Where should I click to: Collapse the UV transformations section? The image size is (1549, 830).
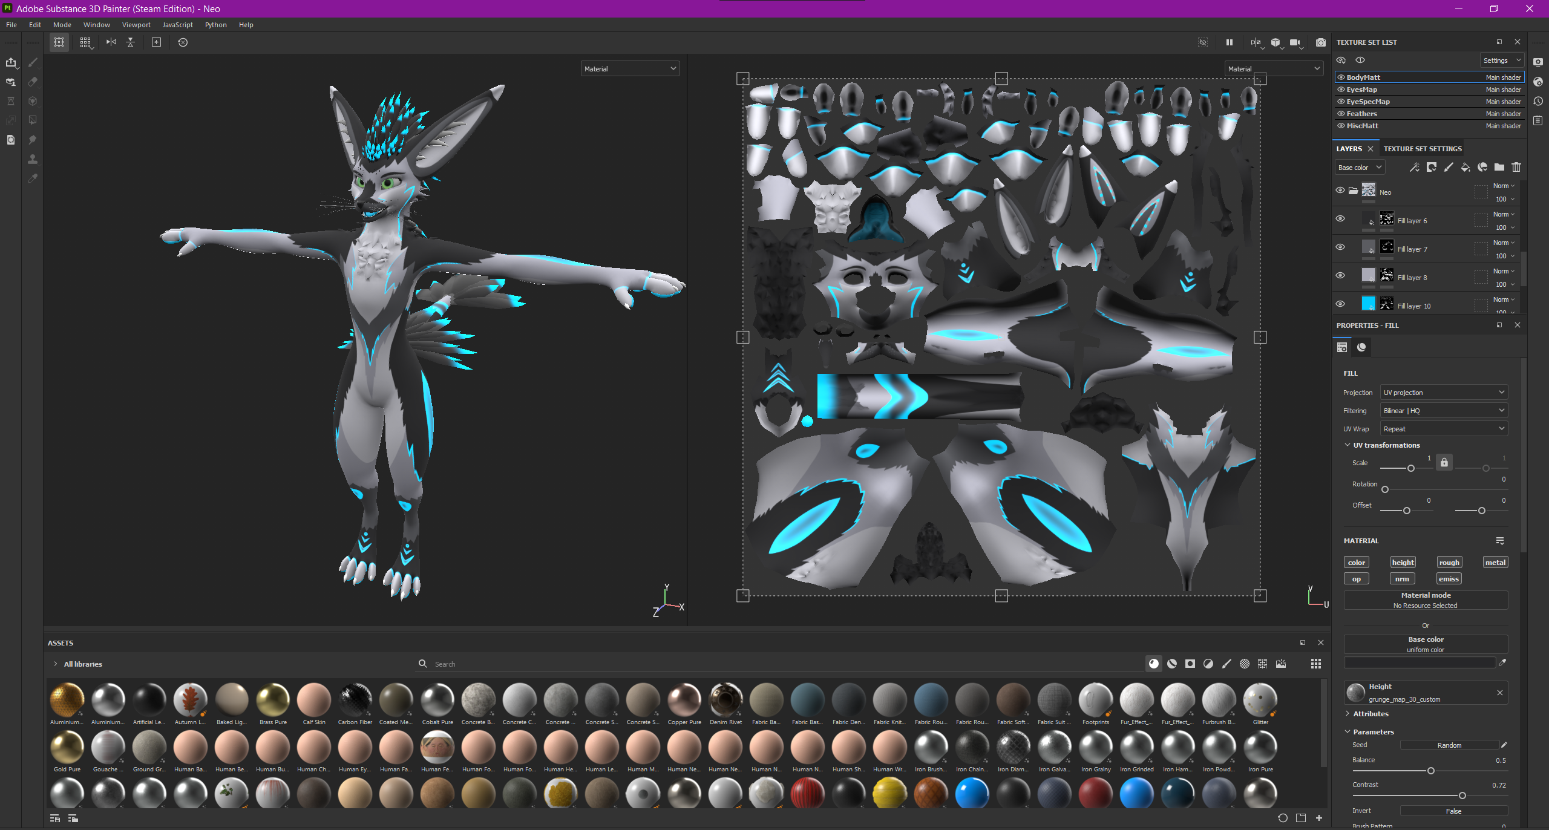1348,445
